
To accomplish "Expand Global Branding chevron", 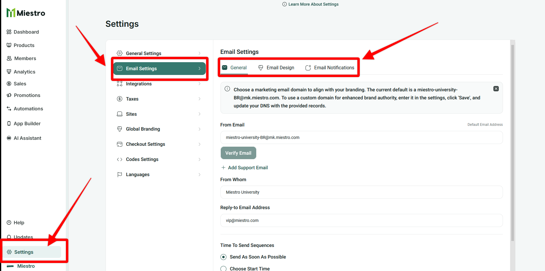I will 200,129.
